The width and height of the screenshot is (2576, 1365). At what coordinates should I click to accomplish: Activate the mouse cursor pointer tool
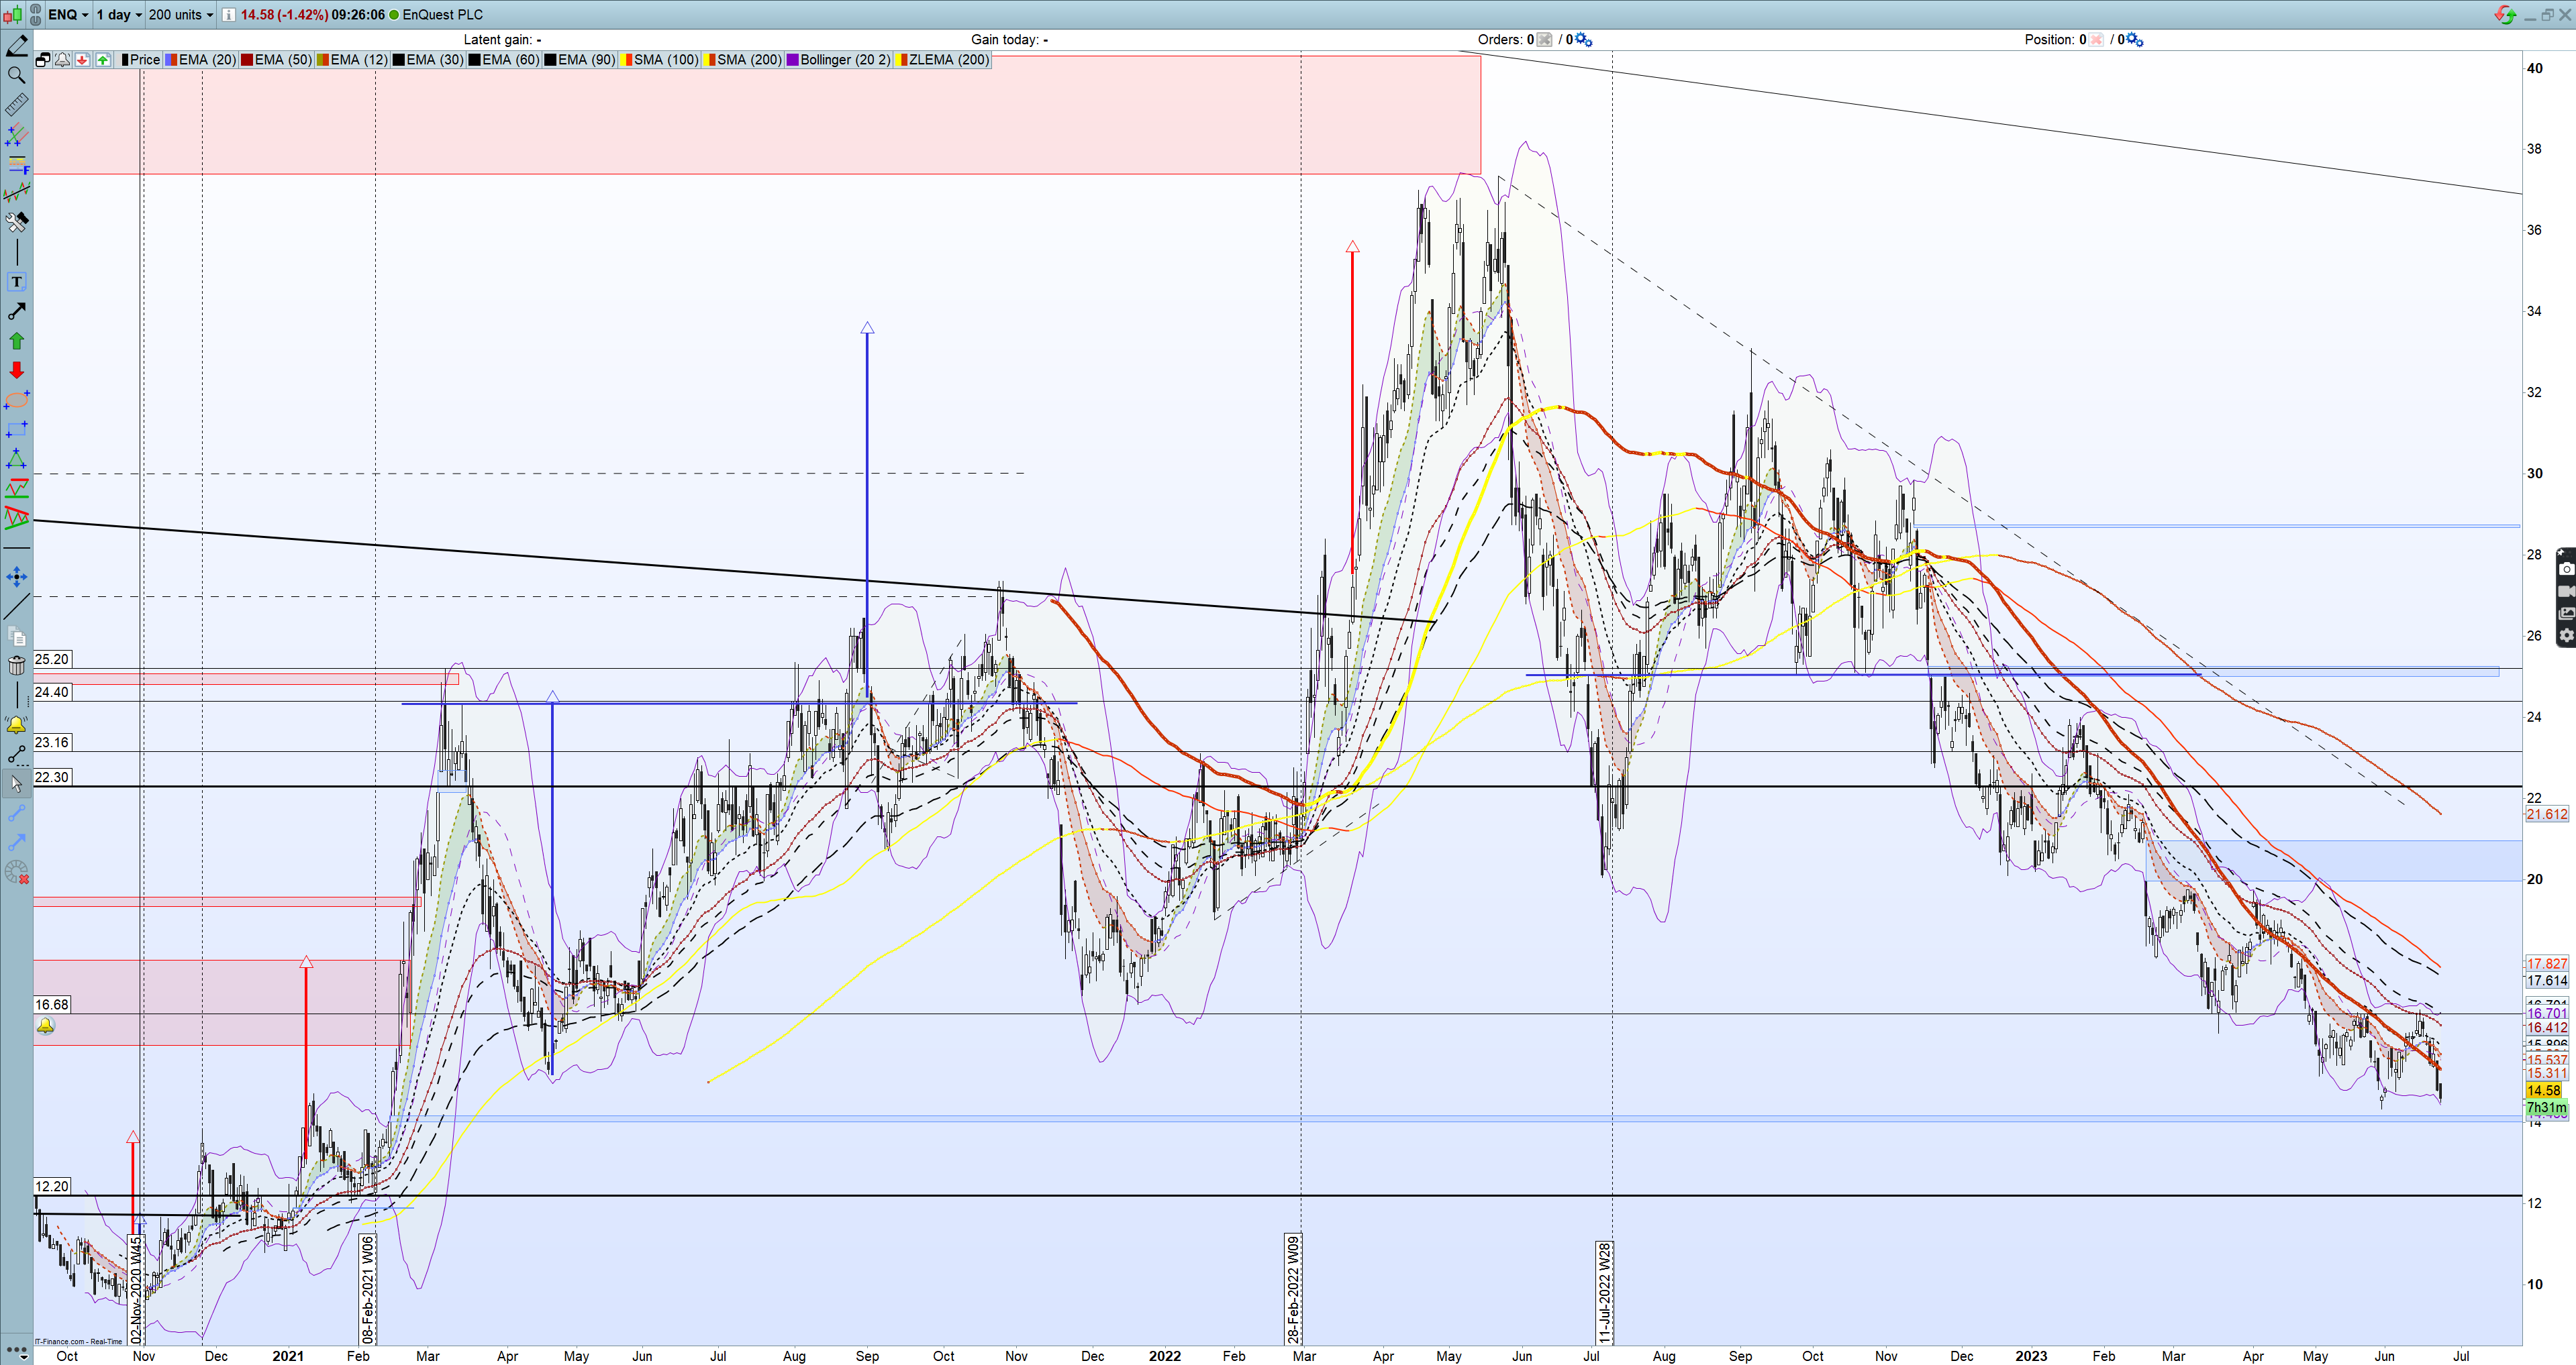(16, 784)
